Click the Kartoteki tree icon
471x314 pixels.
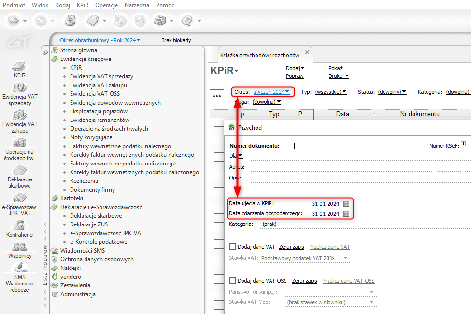(x=55, y=198)
